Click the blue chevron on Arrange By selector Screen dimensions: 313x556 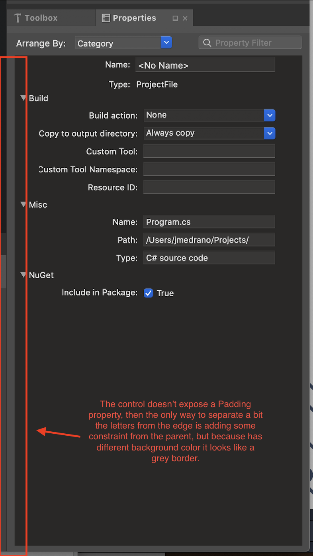166,43
